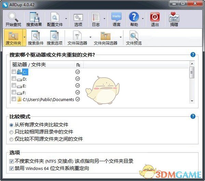This screenshot has width=205, height=181.
Task: Expand the 日志 dropdown arrow
Action: 105,18
